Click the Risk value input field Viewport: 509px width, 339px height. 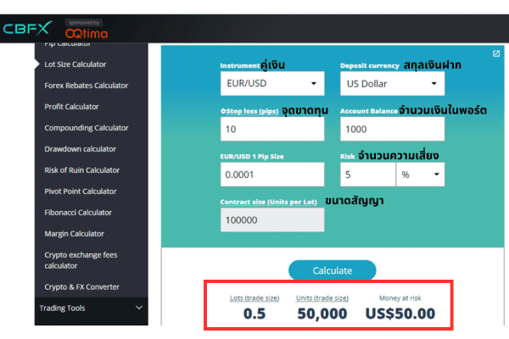click(x=367, y=174)
